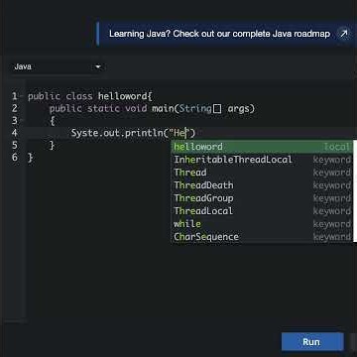Open the Java language dropdown

point(58,66)
